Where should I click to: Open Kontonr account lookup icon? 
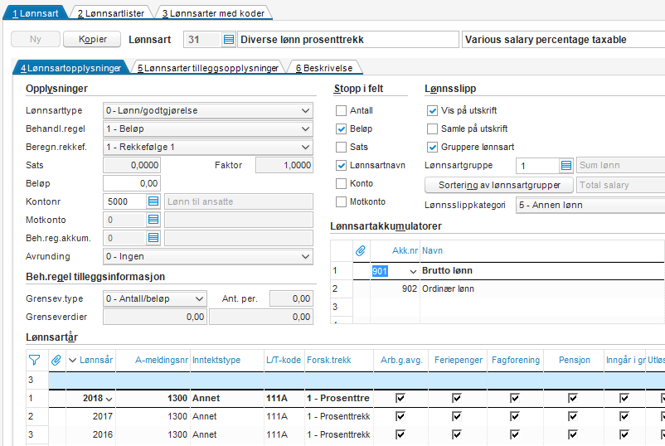153,201
